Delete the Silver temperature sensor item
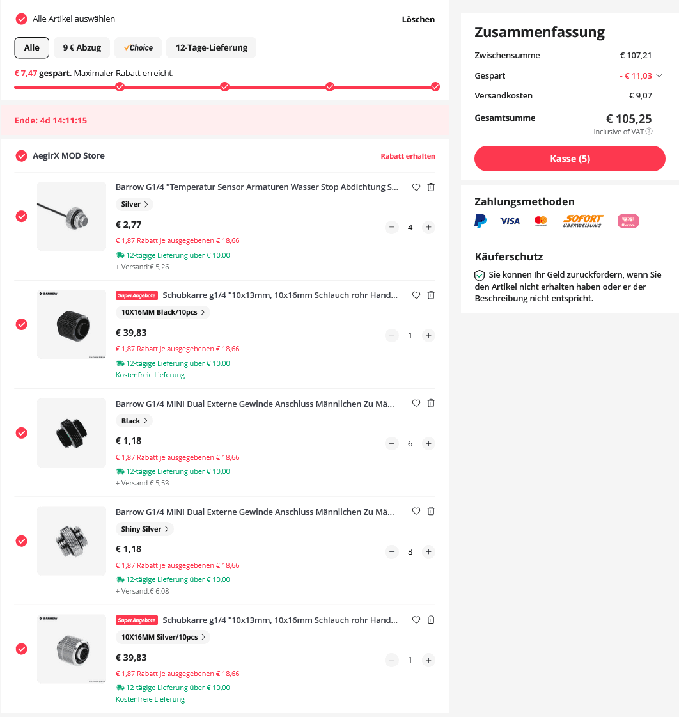The height and width of the screenshot is (717, 679). (x=431, y=187)
